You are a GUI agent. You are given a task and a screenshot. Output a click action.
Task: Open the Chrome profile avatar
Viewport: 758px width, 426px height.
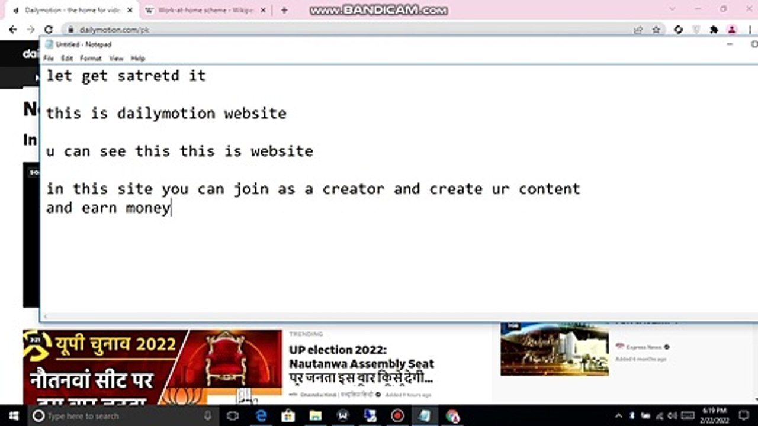[732, 30]
